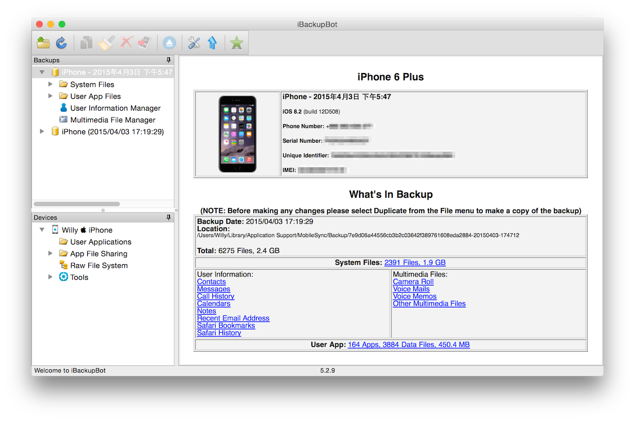Image resolution: width=635 pixels, height=421 pixels.
Task: Open the Messages link
Action: [213, 289]
